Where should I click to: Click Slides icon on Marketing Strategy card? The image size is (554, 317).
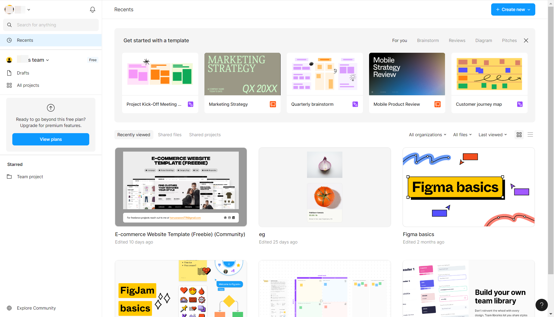[273, 104]
